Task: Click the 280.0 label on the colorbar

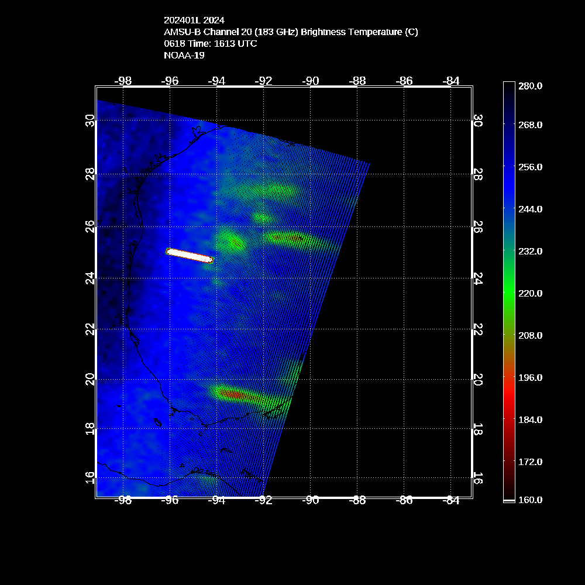Action: [x=530, y=86]
